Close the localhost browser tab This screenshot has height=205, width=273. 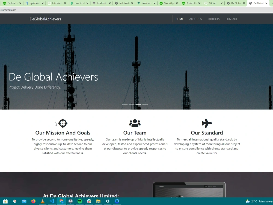[110, 3]
